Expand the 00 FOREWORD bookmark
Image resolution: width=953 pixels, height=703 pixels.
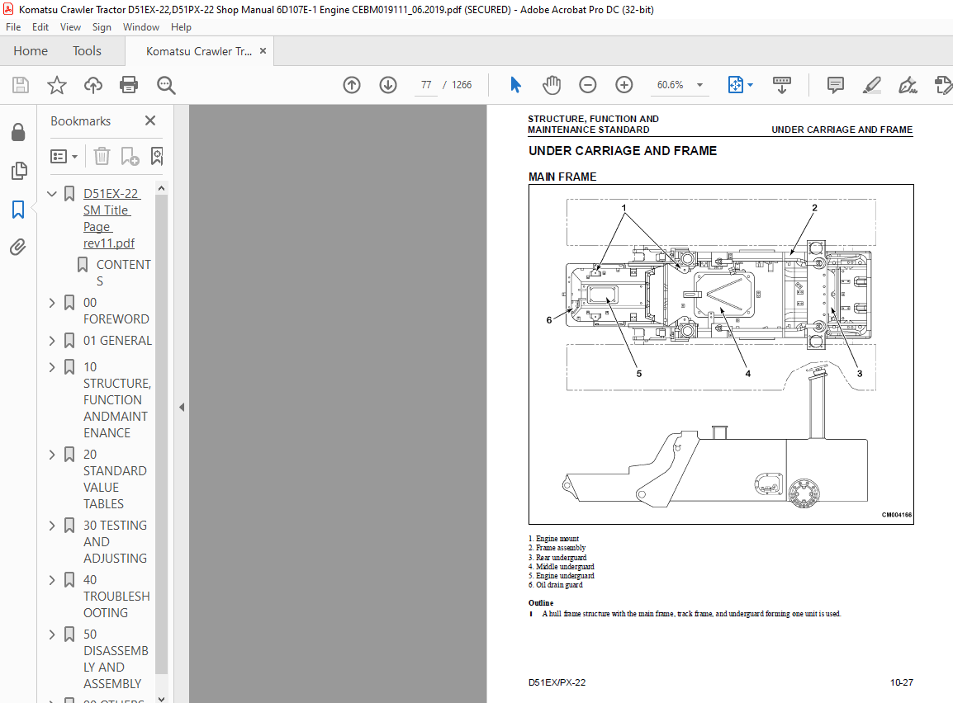click(52, 302)
